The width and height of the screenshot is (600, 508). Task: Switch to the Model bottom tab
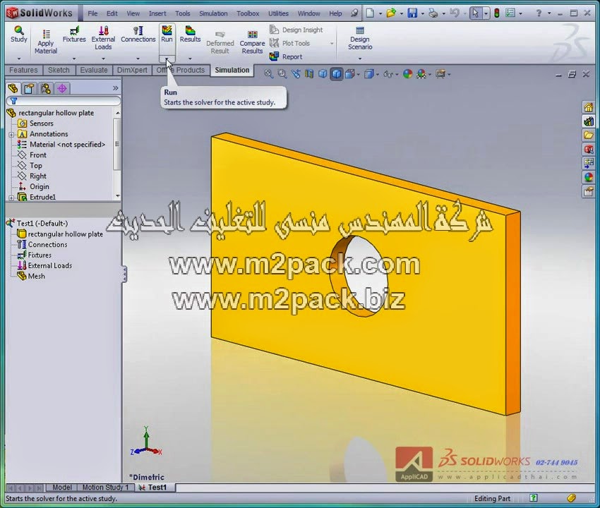61,488
